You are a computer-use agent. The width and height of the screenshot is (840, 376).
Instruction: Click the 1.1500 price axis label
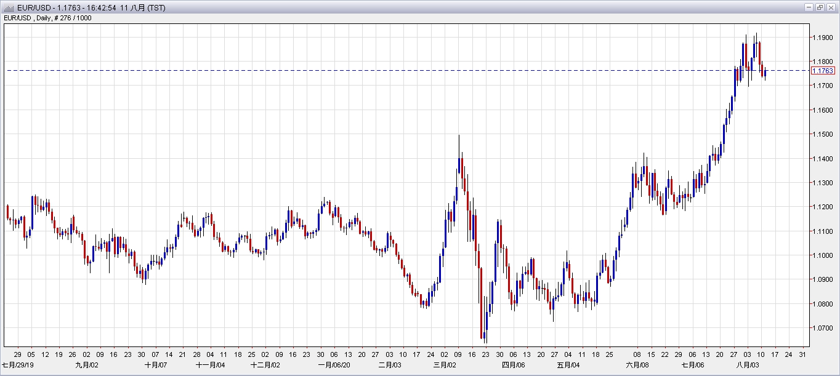823,134
